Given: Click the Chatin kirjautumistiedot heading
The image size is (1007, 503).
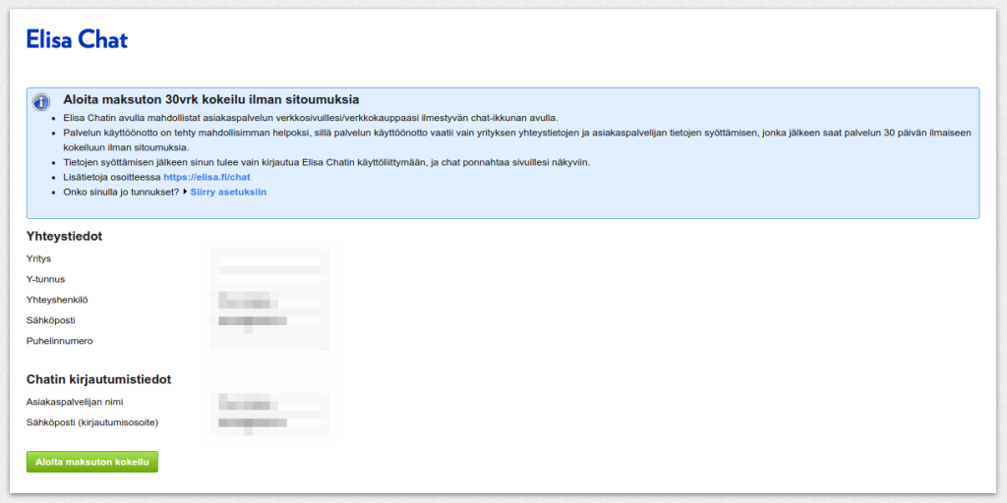Looking at the screenshot, I should pos(99,380).
